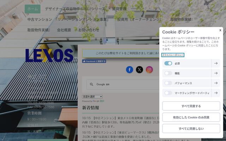Click すべて同意する button
This screenshot has height=141, width=226.
191,106
